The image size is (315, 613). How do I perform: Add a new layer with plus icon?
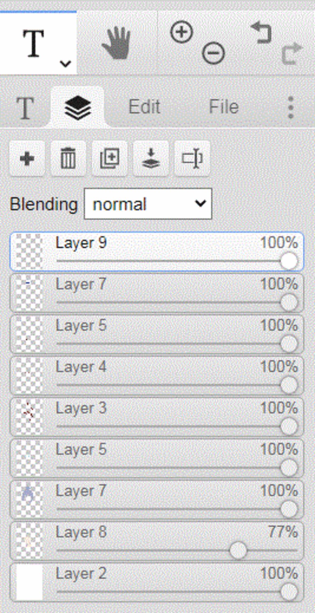tap(27, 159)
